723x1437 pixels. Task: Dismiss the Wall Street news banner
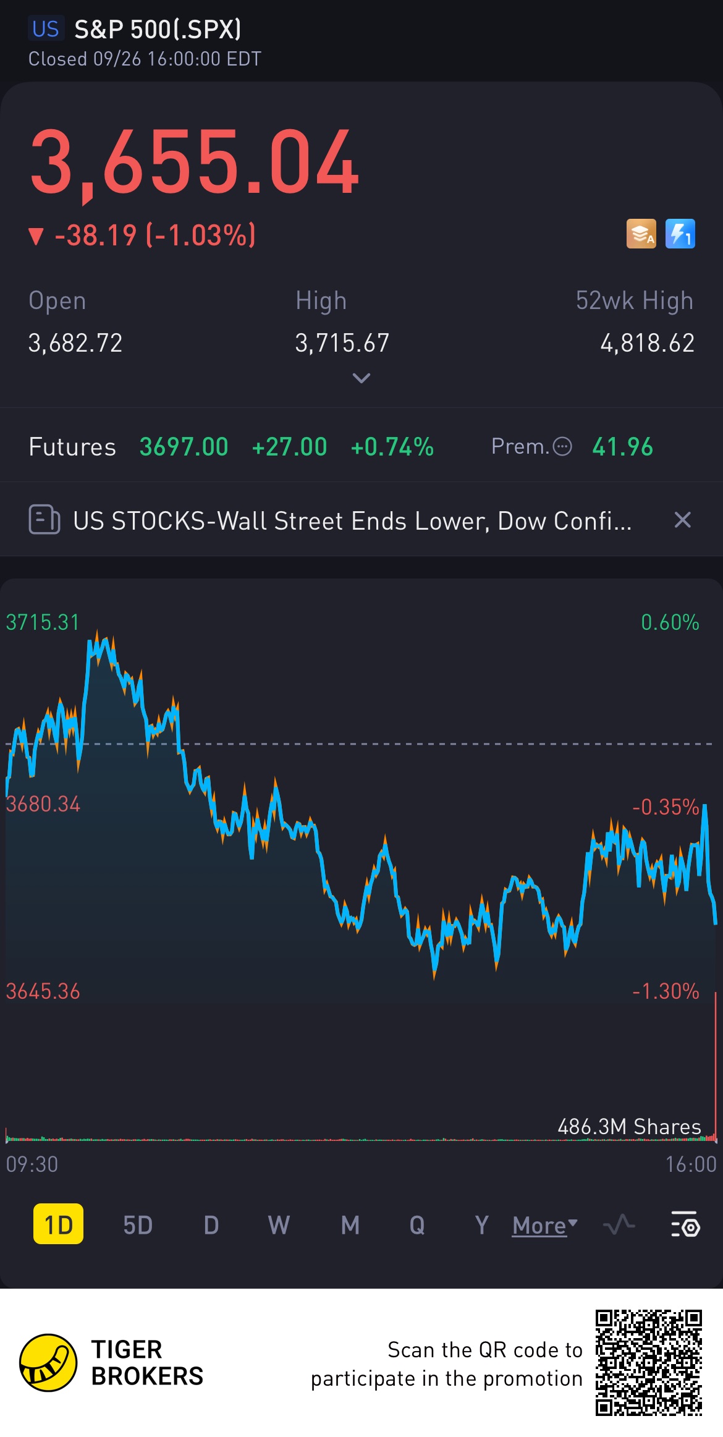(x=682, y=520)
